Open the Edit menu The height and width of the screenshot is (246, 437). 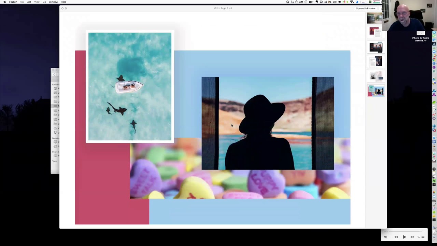tap(29, 2)
